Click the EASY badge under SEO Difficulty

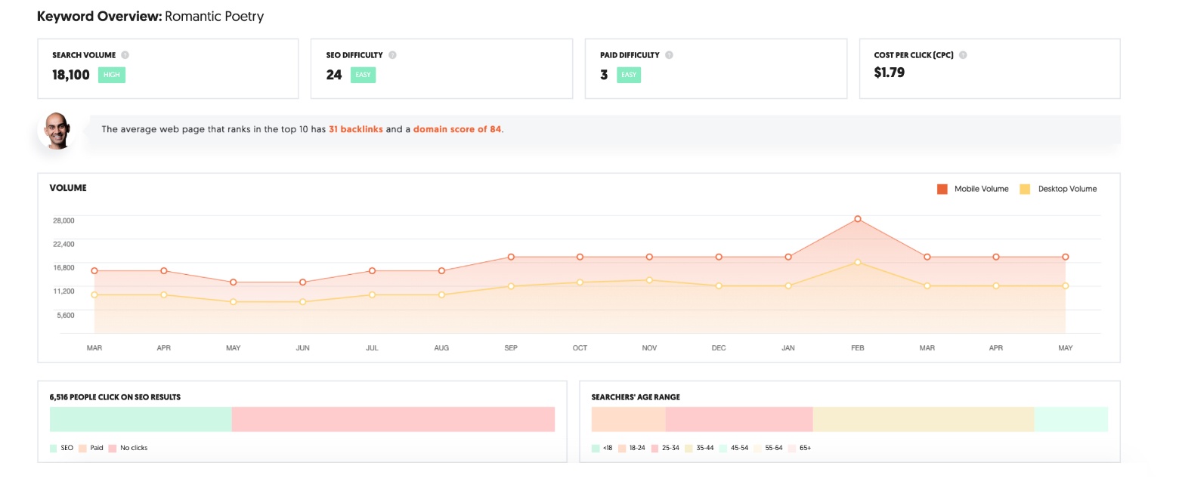[363, 75]
